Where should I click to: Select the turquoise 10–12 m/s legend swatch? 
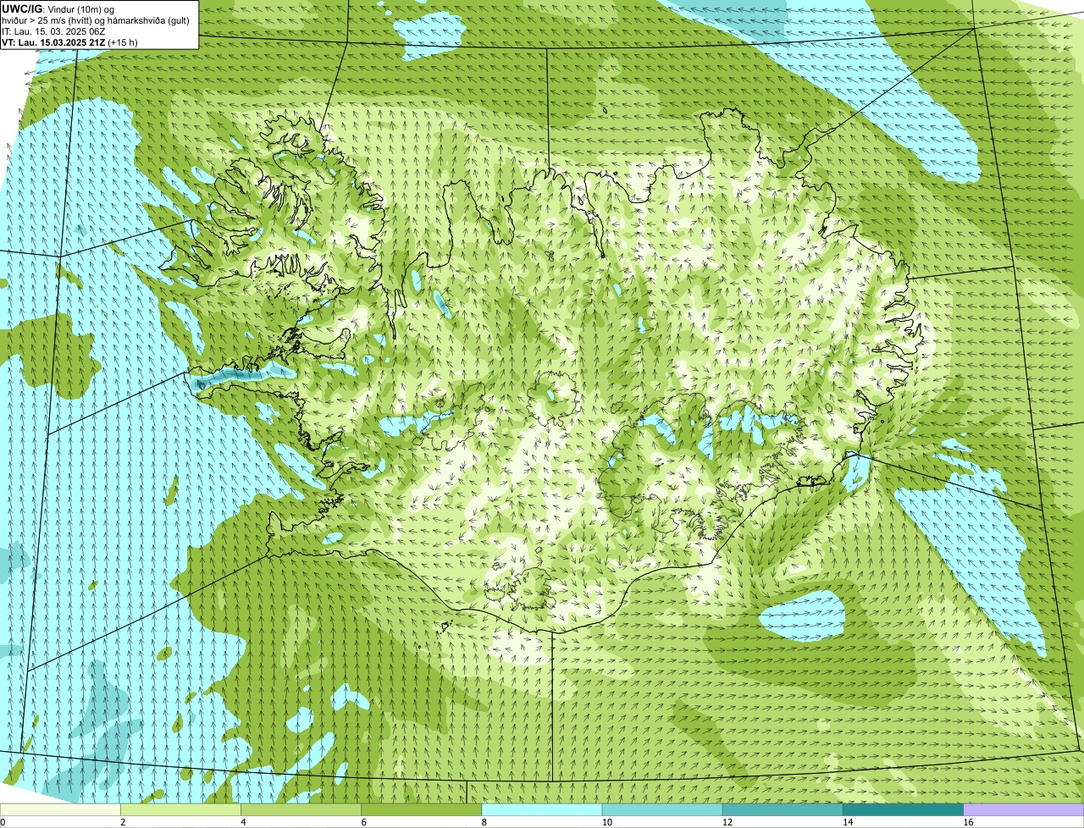(662, 809)
